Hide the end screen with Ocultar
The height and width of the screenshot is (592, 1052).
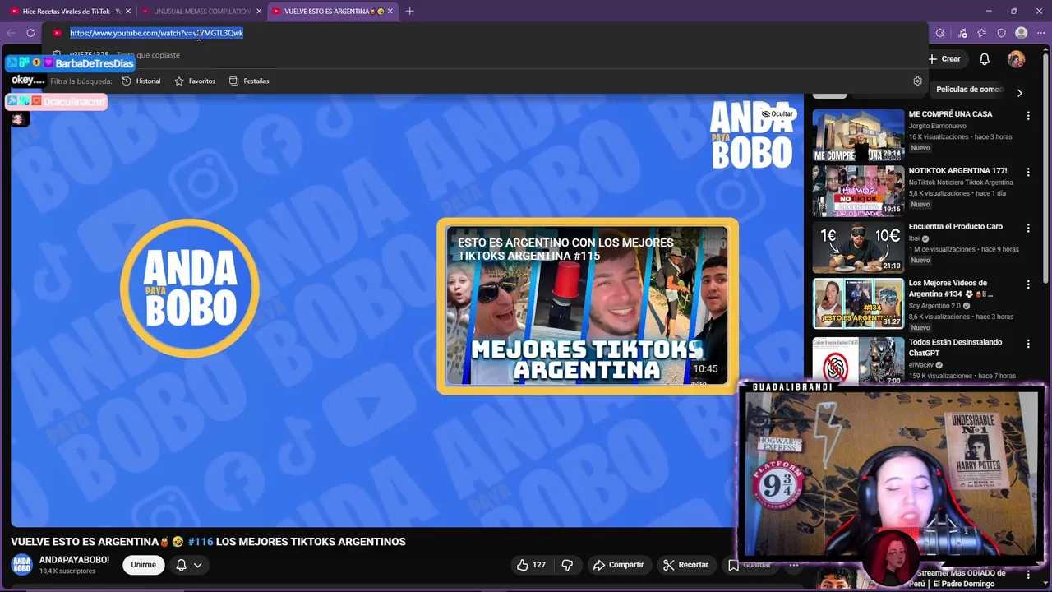777,113
